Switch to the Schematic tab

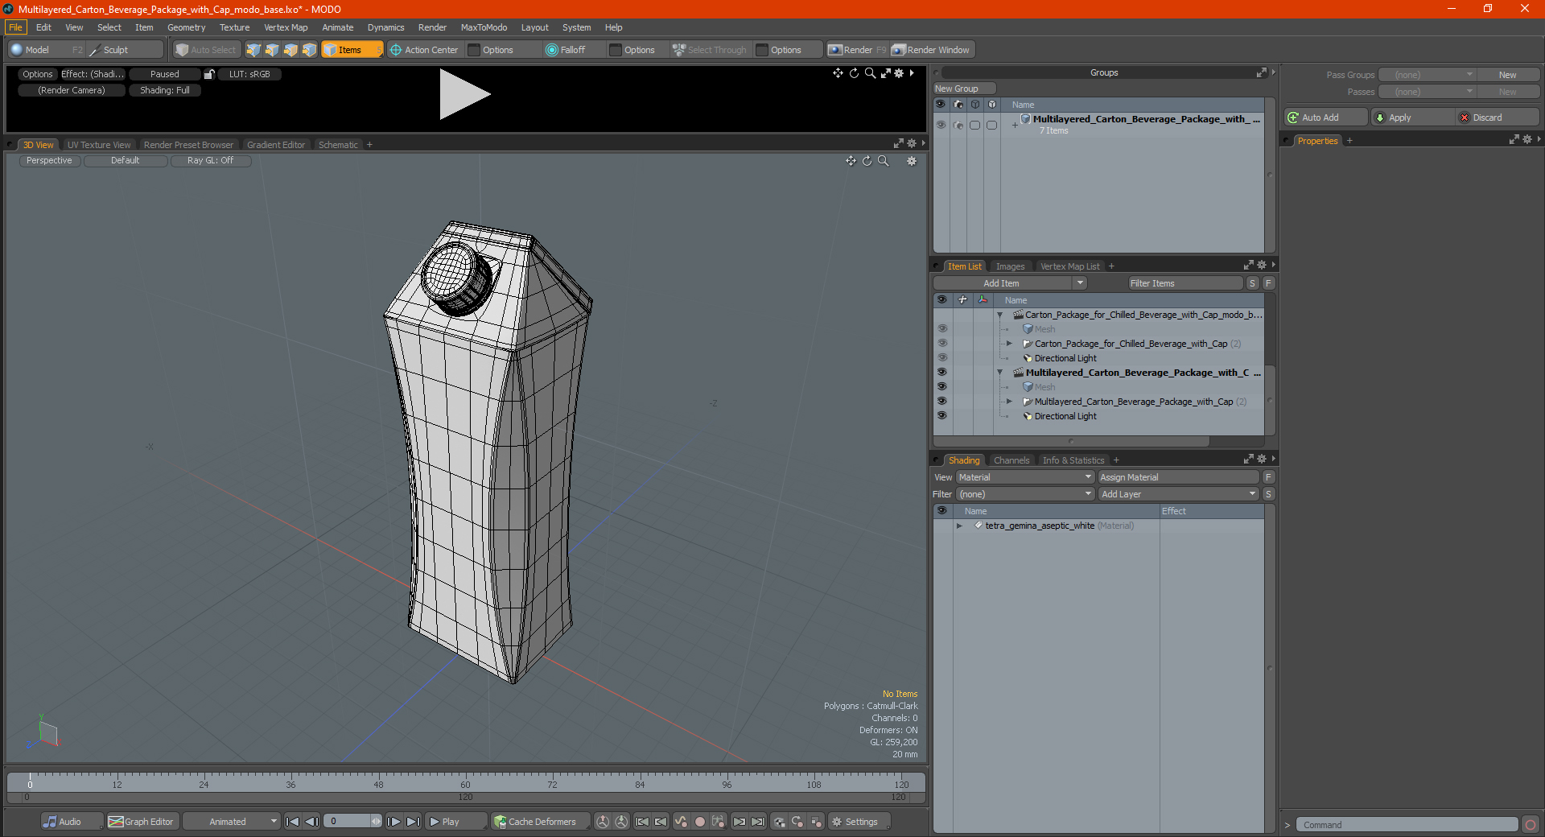click(x=338, y=145)
